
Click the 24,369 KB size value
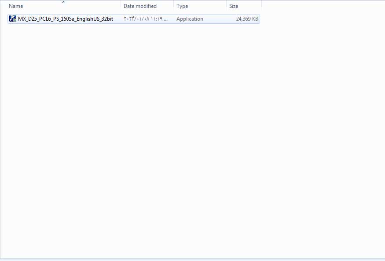tap(247, 19)
